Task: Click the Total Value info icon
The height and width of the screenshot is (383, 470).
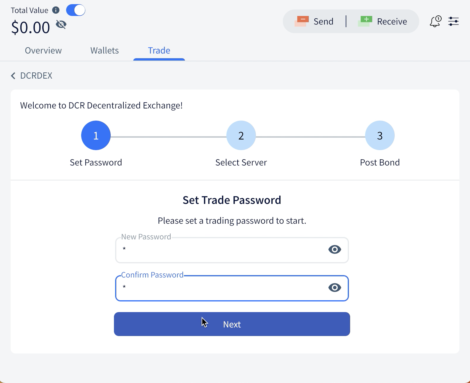Action: (x=56, y=10)
